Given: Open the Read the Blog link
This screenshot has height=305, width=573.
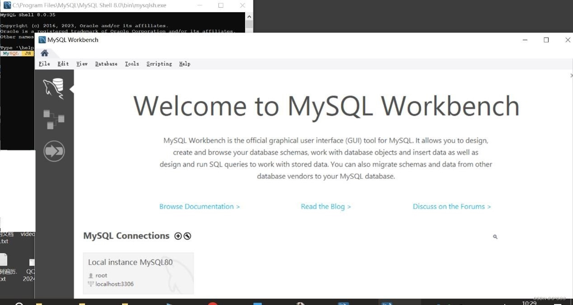Looking at the screenshot, I should click(326, 206).
